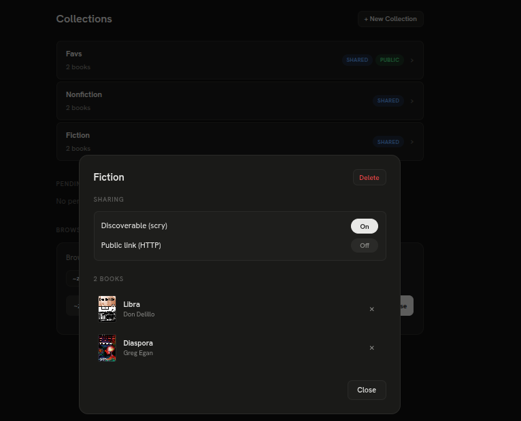Click the Discoverable (scry) label

134,225
